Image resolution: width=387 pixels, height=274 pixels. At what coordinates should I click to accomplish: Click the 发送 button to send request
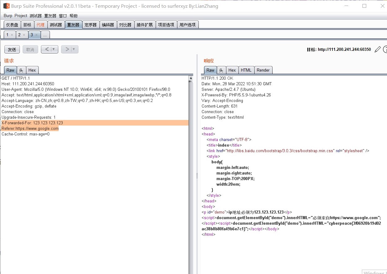[12, 49]
